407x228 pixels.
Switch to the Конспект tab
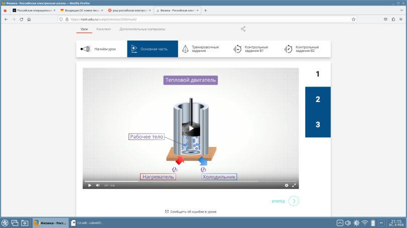103,29
